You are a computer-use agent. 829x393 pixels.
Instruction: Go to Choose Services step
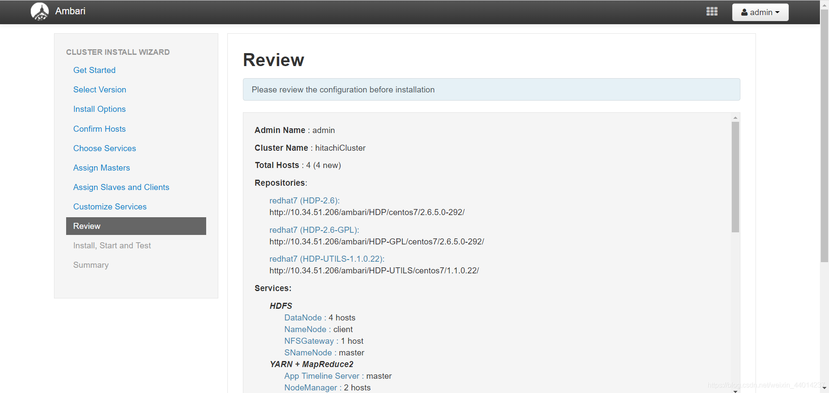point(105,148)
